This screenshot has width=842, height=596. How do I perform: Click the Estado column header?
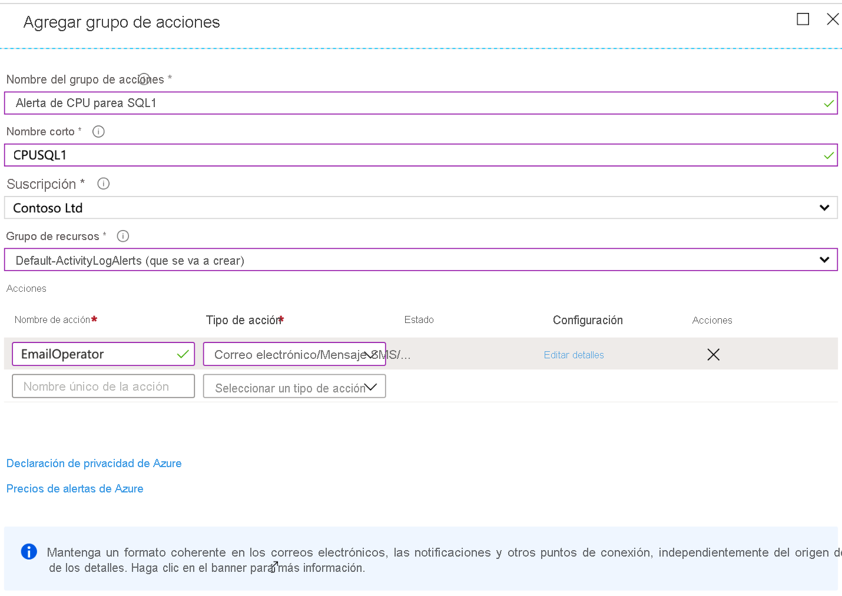[x=419, y=319]
